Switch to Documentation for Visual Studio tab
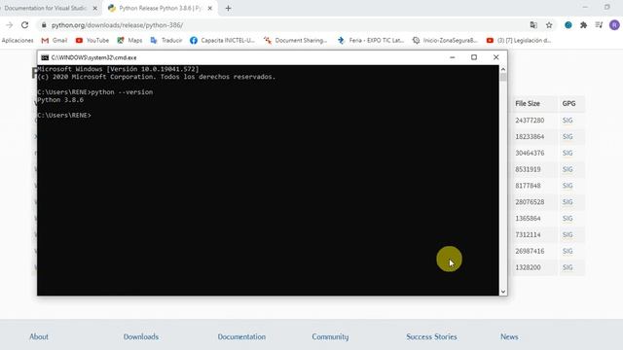 tap(45, 8)
